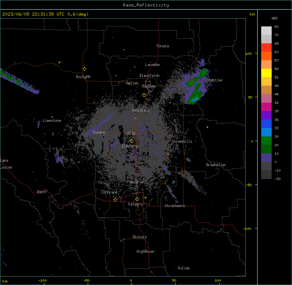This screenshot has width=292, height=285.
Task: Click the Base_Reflectivity title
Action: pos(146,5)
